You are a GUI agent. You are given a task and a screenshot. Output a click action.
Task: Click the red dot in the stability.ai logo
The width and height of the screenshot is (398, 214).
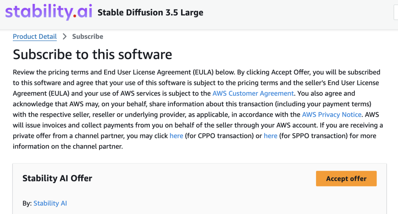[x=75, y=16]
